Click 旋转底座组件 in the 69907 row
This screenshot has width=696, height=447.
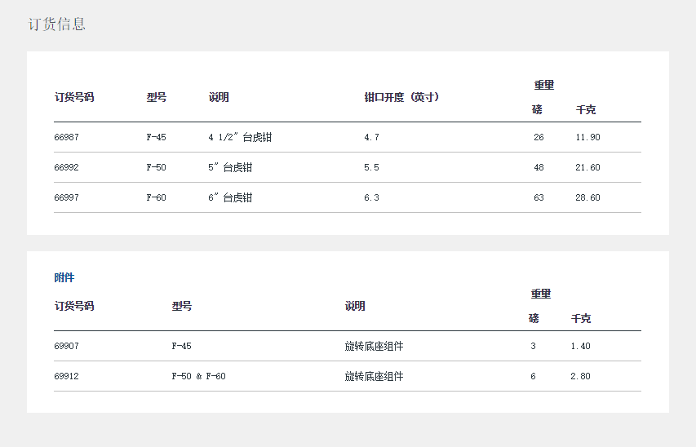[374, 346]
